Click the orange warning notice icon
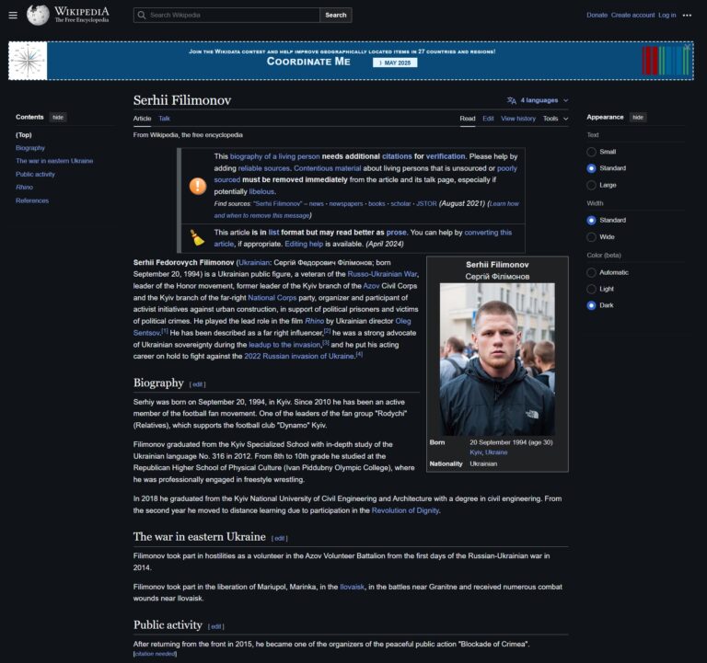 (198, 186)
